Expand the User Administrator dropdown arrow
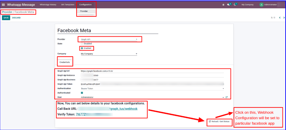Viewport: 286px width, 130px height. click(223, 97)
